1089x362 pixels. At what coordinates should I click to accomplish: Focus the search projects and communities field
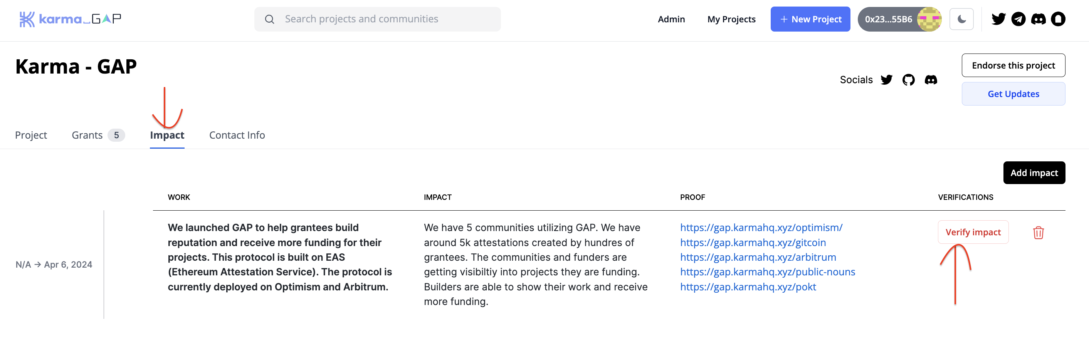point(377,19)
